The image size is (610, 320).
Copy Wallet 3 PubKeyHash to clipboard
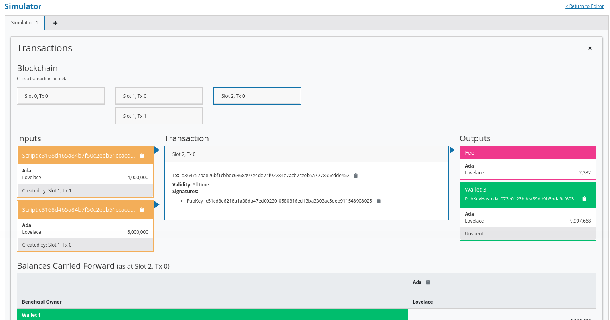(584, 199)
